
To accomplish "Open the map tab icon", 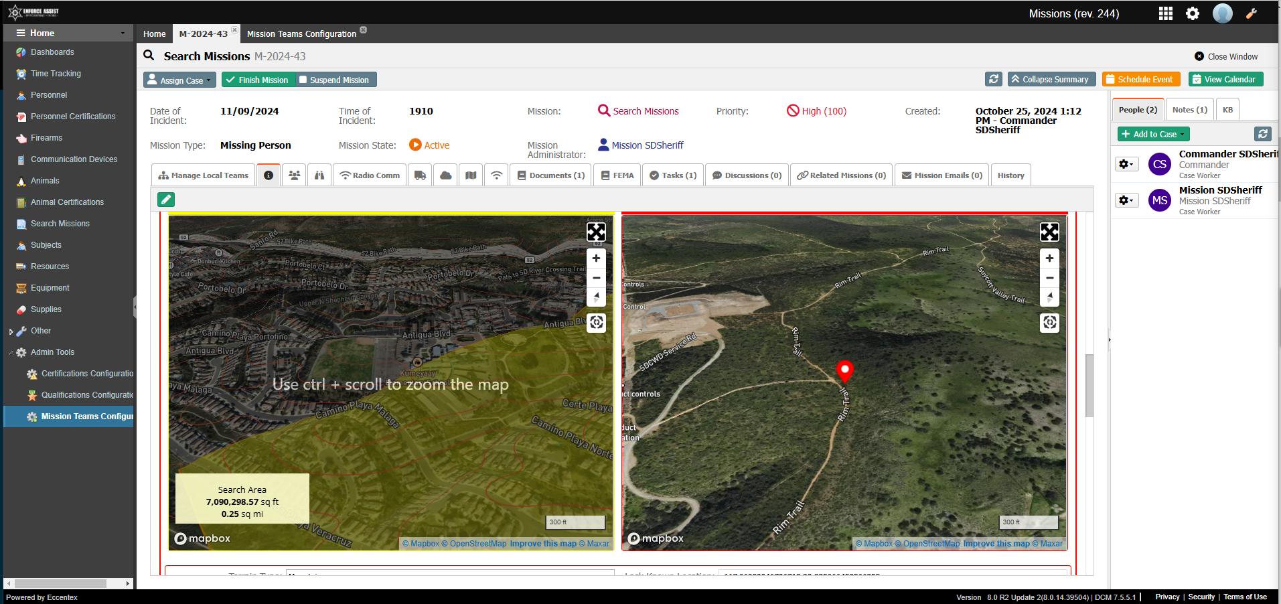I will pos(471,175).
